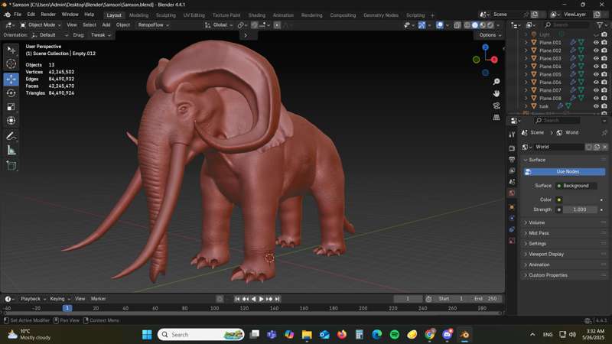The image size is (612, 344).
Task: Toggle camera view in viewport
Action: 496,105
